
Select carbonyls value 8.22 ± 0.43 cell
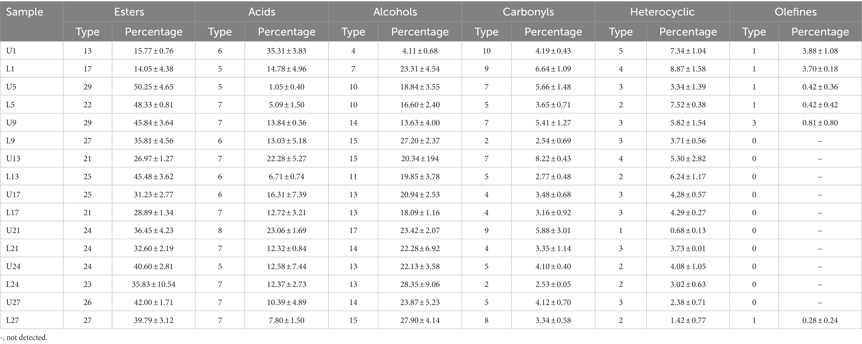point(553,158)
